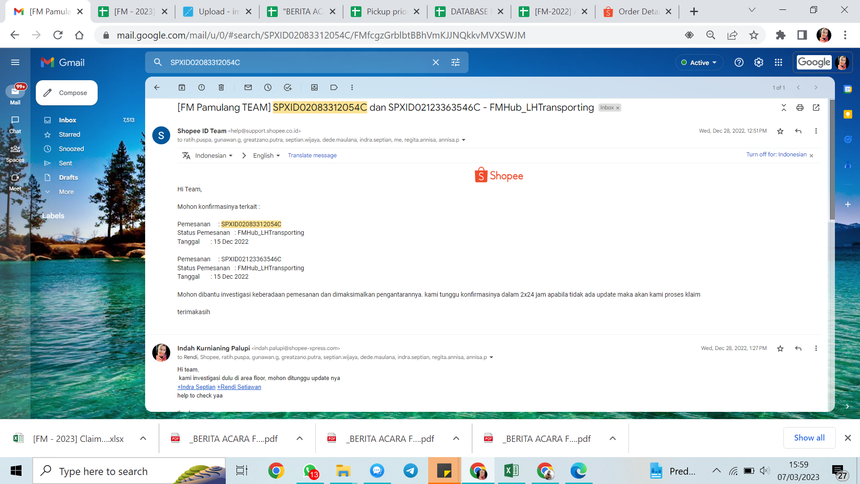The width and height of the screenshot is (860, 484).
Task: Open more options for Indah Kurnianing Palupi message
Action: click(x=816, y=348)
